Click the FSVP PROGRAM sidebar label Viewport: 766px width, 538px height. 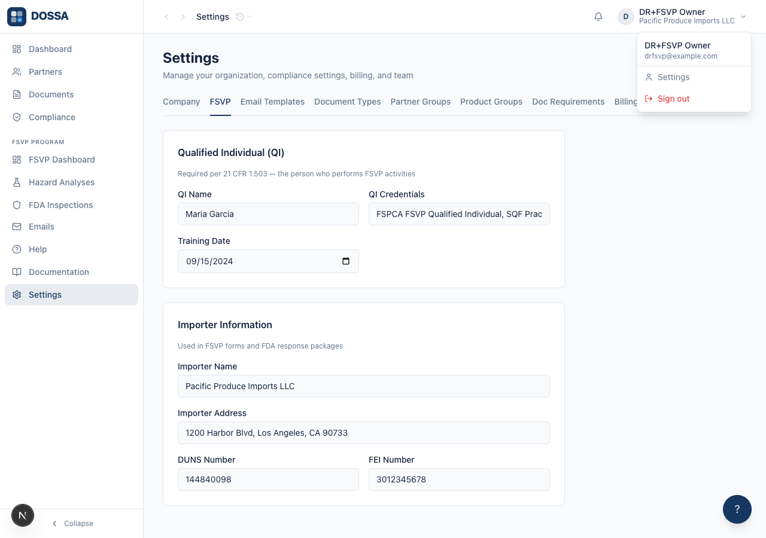click(38, 142)
